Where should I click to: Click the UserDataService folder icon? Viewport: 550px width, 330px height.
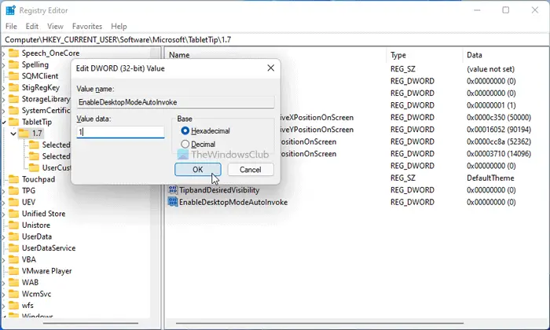coord(13,248)
